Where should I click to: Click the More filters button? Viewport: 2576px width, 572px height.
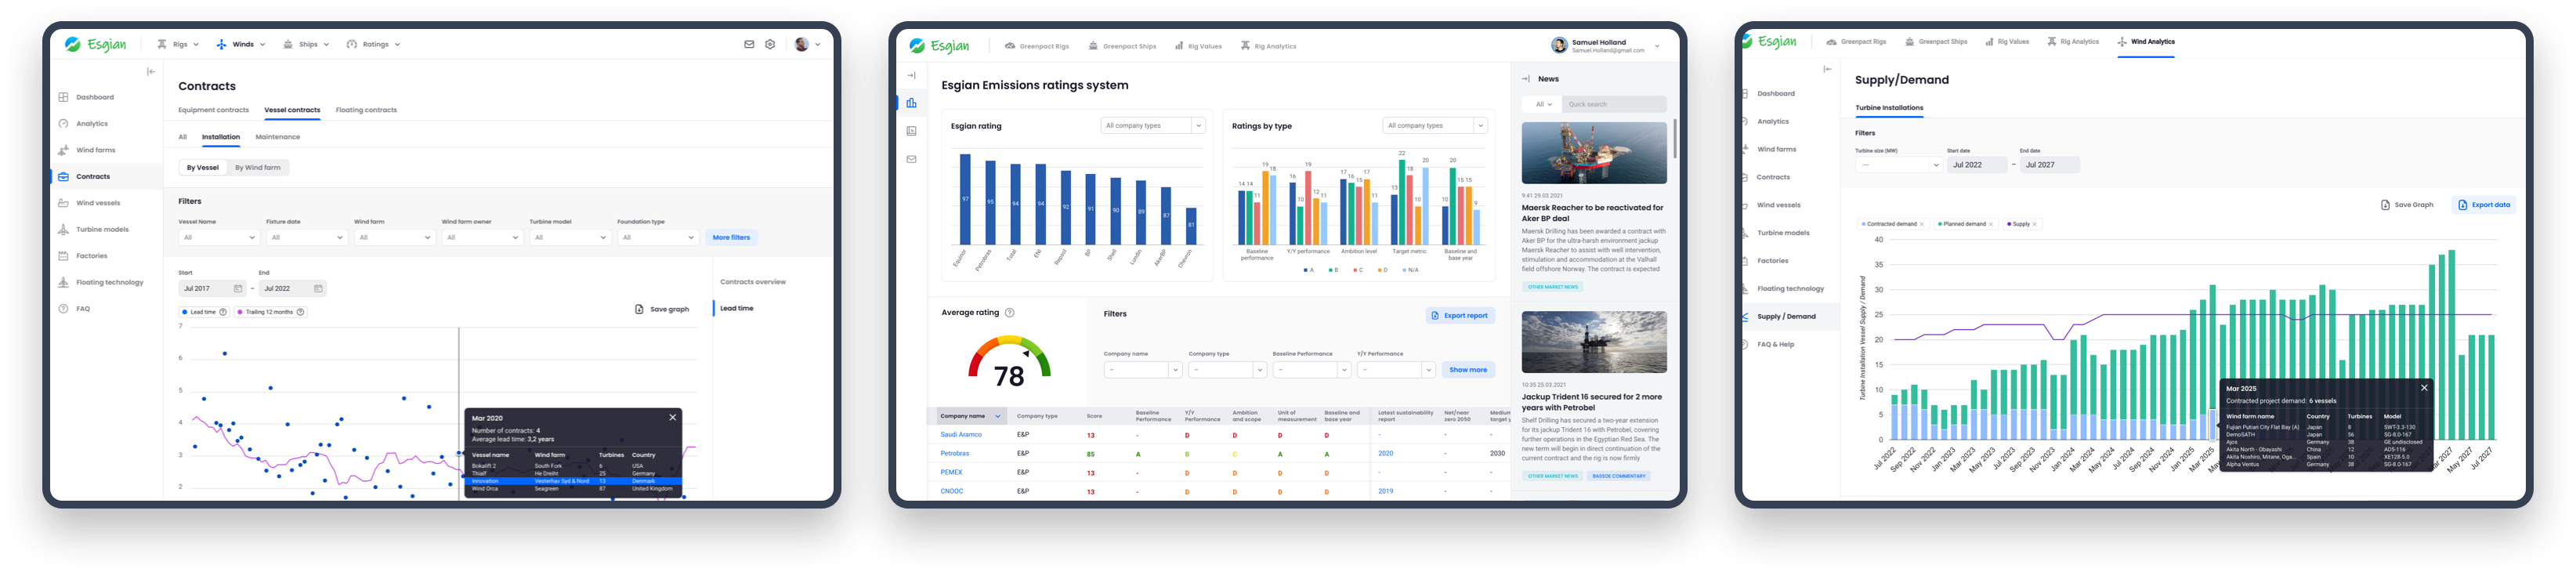(x=731, y=238)
